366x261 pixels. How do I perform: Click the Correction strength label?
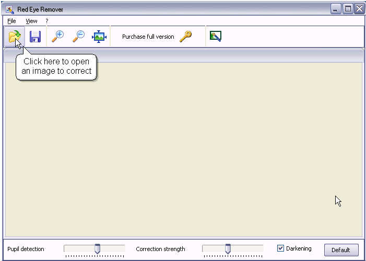[x=160, y=249]
